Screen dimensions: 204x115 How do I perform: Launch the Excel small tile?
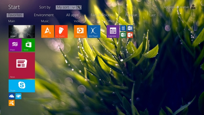click(x=123, y=35)
